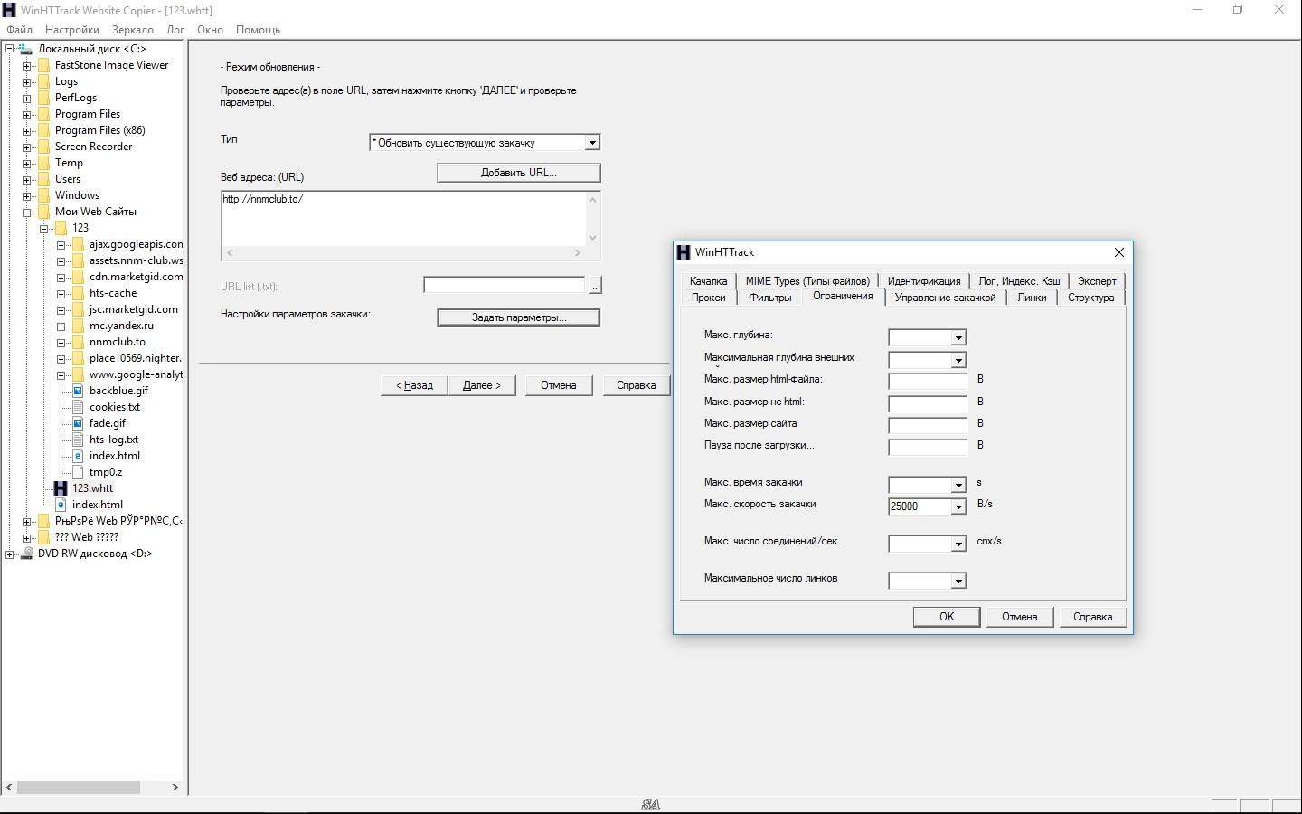Image resolution: width=1302 pixels, height=814 pixels.
Task: Select the index.html icon inside folder 123
Action: click(x=78, y=456)
